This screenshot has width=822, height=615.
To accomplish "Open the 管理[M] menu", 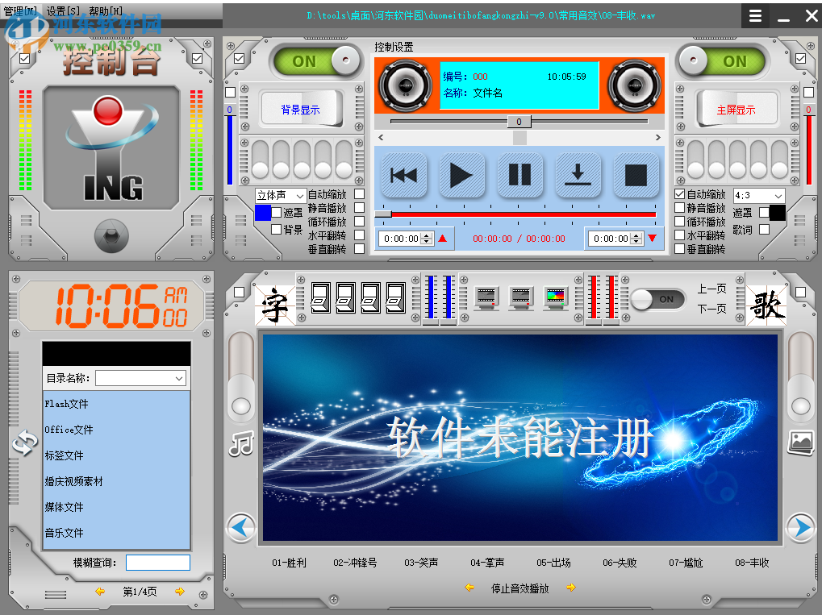I will tap(21, 11).
